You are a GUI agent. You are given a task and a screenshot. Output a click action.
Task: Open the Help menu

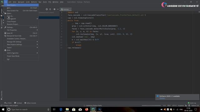tap(62, 2)
